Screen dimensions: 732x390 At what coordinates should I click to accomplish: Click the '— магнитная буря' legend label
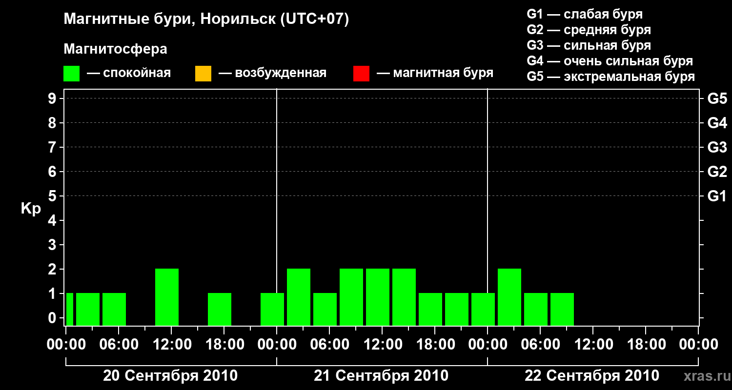[435, 74]
